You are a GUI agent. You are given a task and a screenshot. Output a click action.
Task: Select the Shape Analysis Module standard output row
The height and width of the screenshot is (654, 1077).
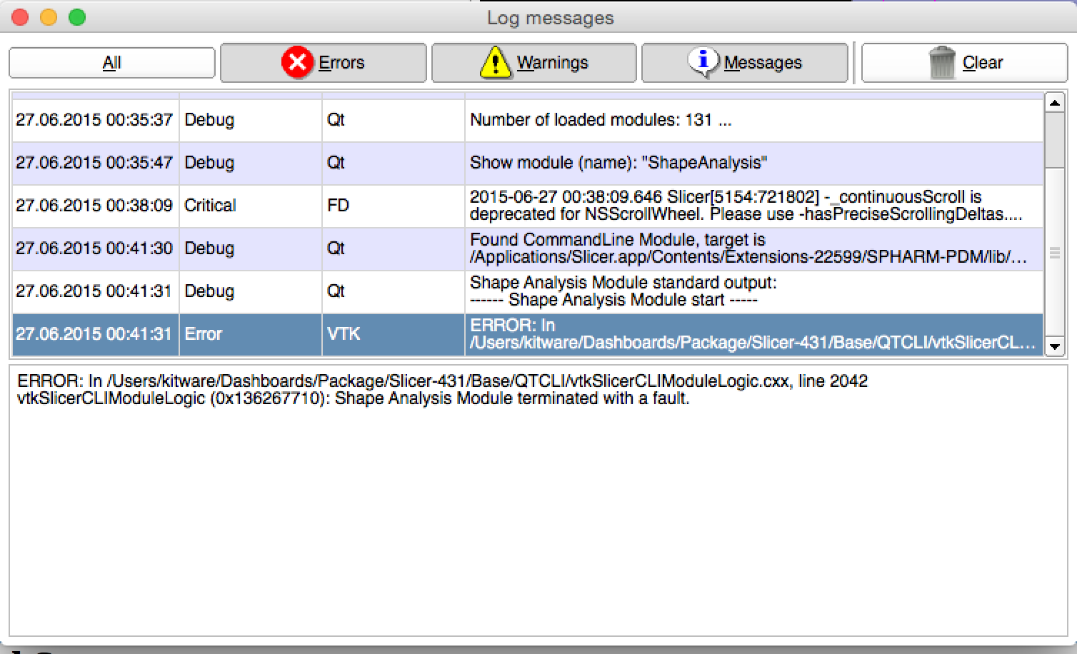526,291
